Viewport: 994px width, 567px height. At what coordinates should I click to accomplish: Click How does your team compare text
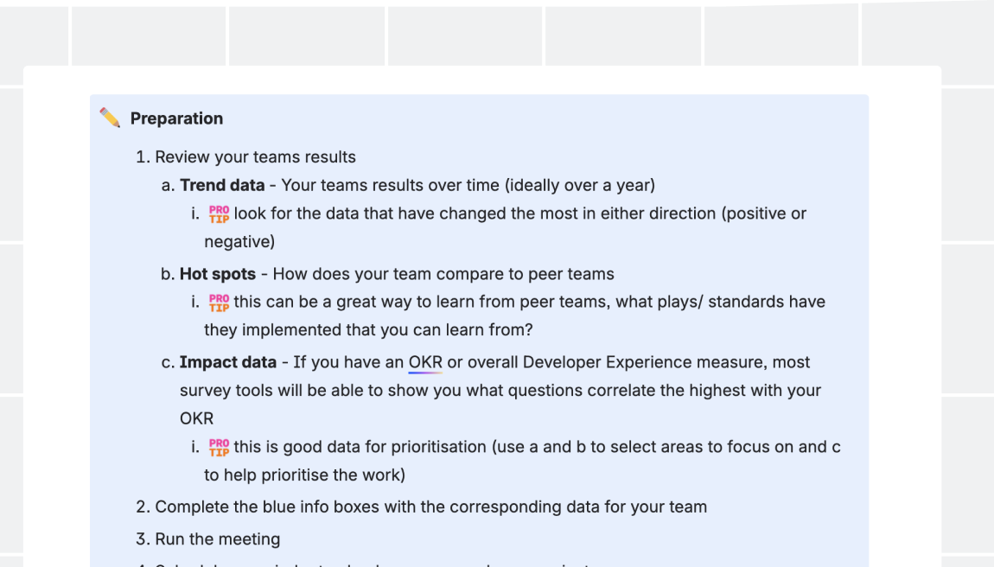coord(443,274)
